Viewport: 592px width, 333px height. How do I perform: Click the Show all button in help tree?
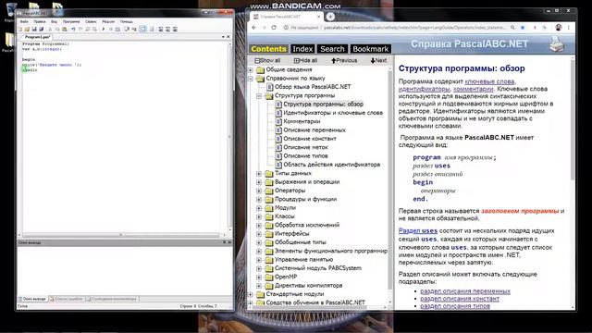pyautogui.click(x=267, y=60)
